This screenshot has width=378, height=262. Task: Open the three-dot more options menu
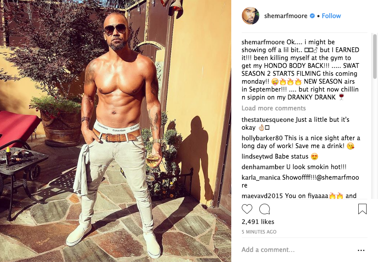(x=361, y=251)
